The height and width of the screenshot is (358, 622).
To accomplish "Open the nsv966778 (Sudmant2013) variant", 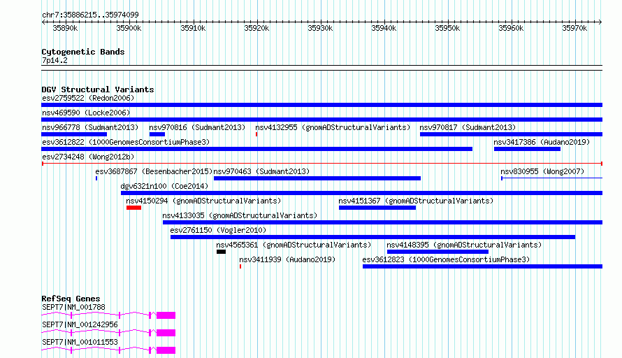I will pyautogui.click(x=74, y=134).
